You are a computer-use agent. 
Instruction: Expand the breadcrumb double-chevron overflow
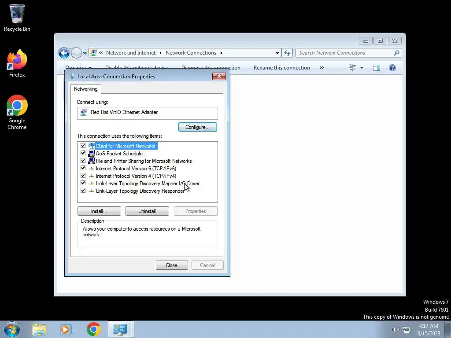[x=101, y=53]
